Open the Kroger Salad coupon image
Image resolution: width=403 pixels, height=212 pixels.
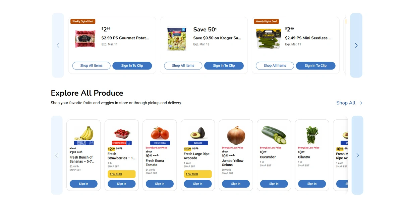click(177, 39)
